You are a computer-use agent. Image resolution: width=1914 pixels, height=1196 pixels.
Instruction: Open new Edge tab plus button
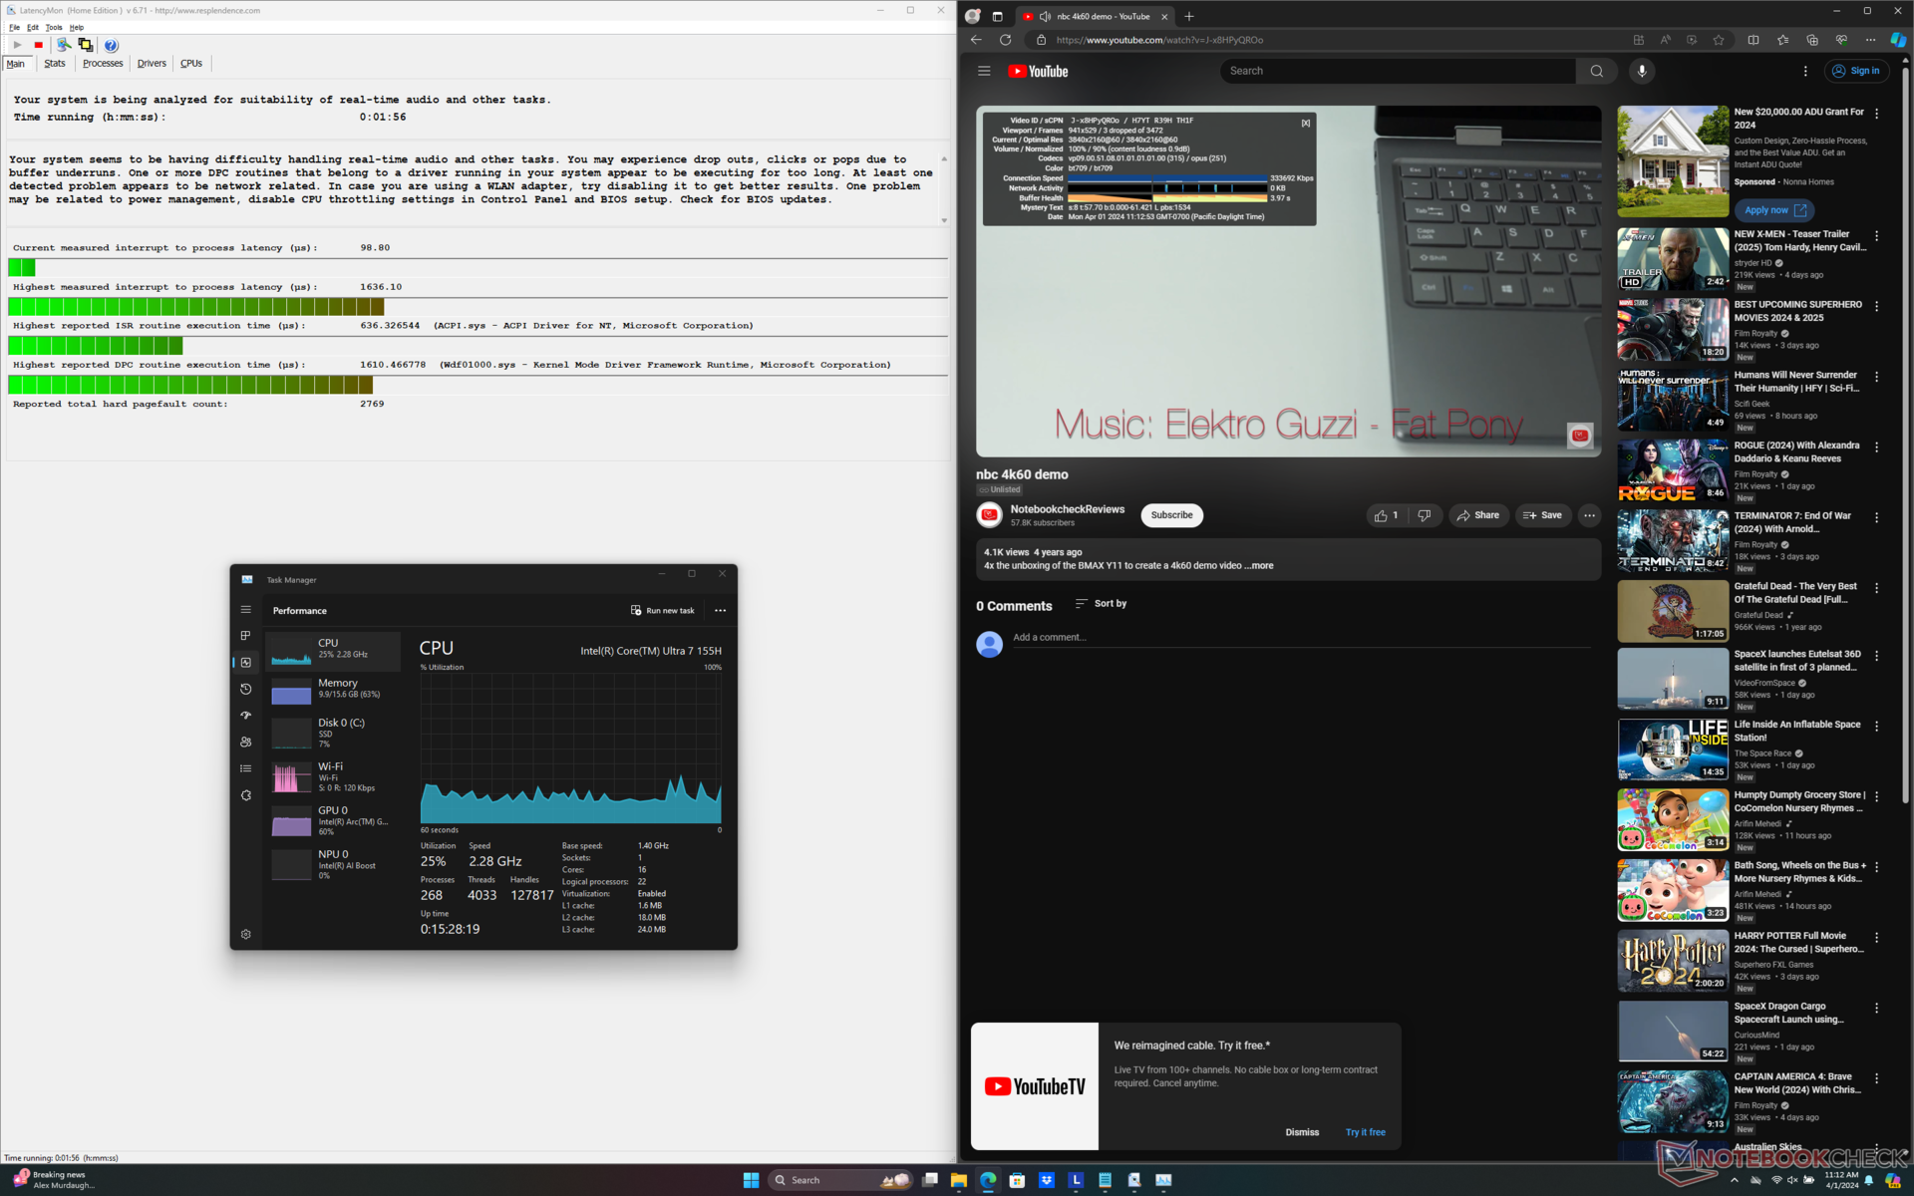point(1188,16)
